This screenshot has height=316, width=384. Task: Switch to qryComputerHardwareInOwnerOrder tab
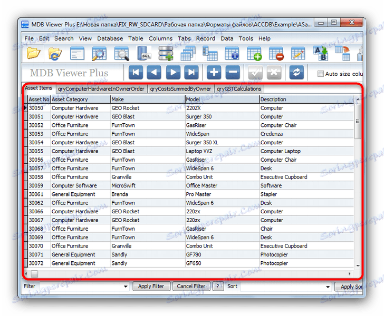tap(101, 89)
